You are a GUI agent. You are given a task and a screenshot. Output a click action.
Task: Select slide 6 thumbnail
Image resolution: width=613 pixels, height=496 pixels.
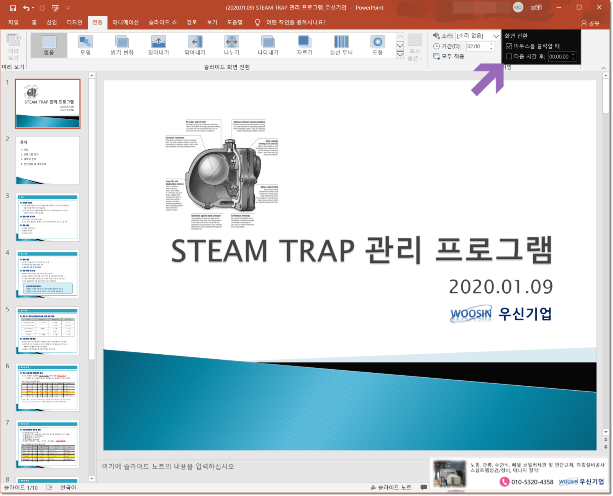coord(48,387)
